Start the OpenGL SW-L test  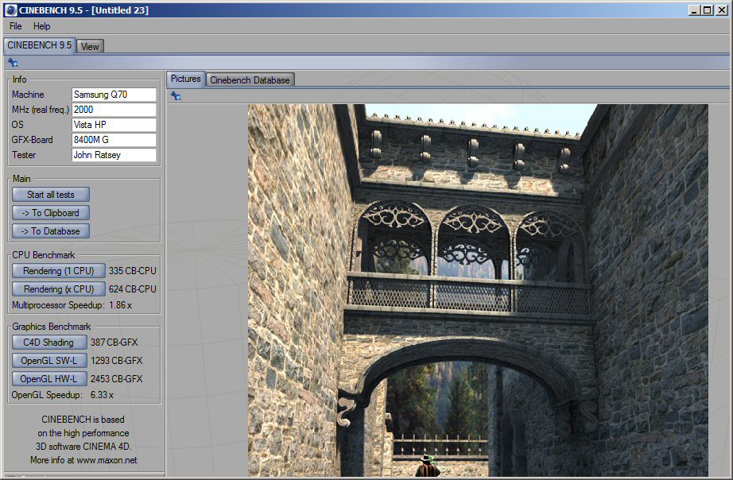click(49, 360)
